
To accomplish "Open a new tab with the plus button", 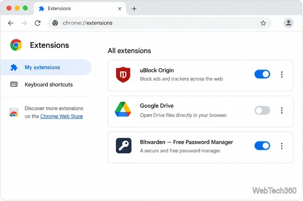I will (x=134, y=9).
